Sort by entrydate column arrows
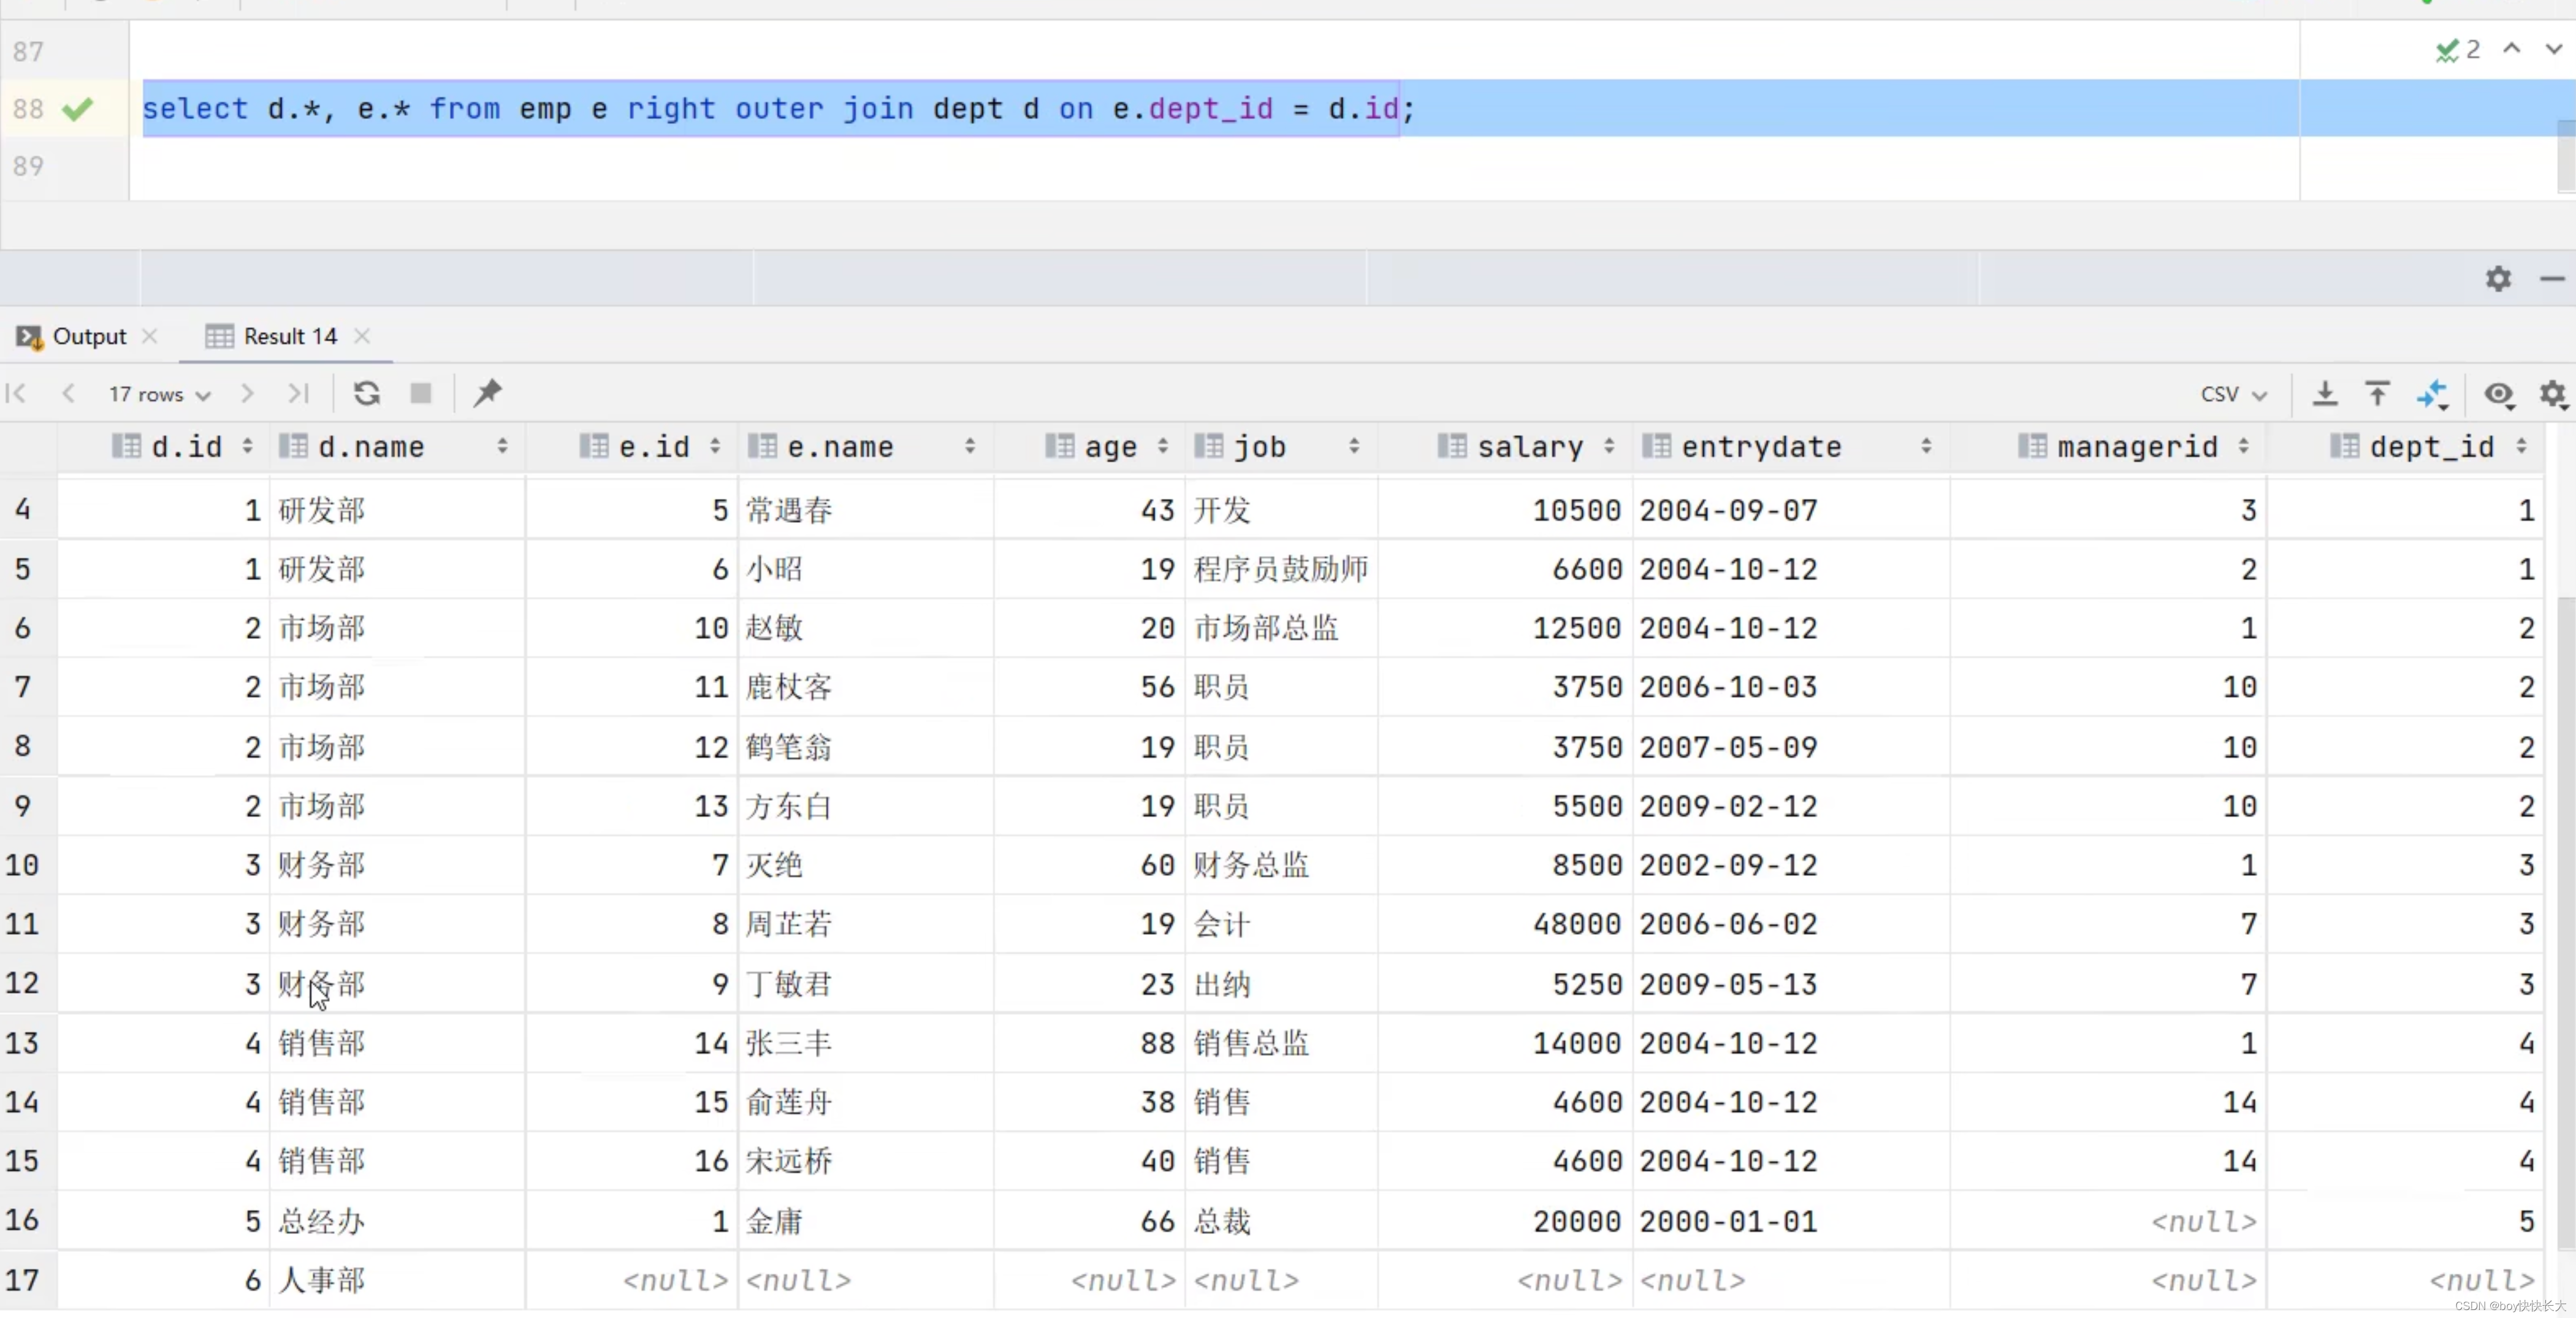This screenshot has height=1318, width=2576. pyautogui.click(x=1926, y=446)
